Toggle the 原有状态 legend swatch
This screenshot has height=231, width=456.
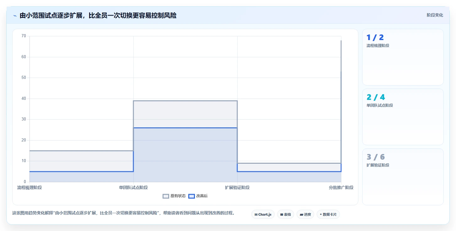pyautogui.click(x=166, y=196)
